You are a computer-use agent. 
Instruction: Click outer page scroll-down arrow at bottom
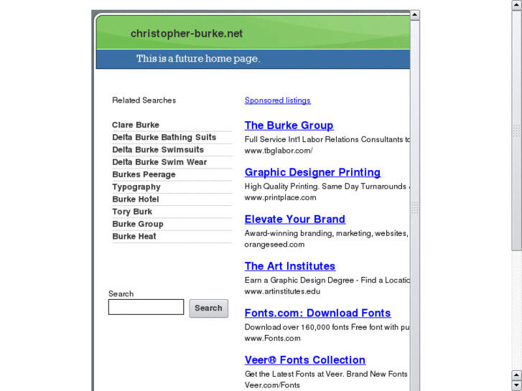pyautogui.click(x=516, y=386)
